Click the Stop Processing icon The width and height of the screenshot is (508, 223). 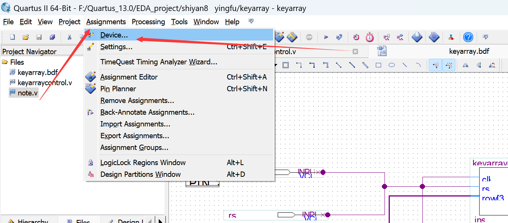[309, 37]
